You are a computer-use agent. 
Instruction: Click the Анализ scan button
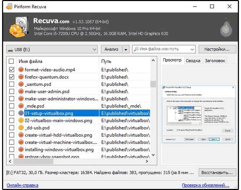point(112,49)
